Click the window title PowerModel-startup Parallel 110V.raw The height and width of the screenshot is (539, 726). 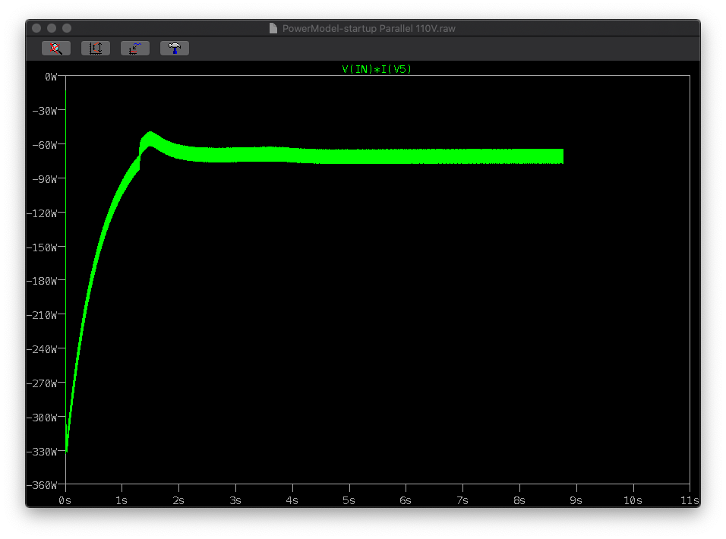368,28
